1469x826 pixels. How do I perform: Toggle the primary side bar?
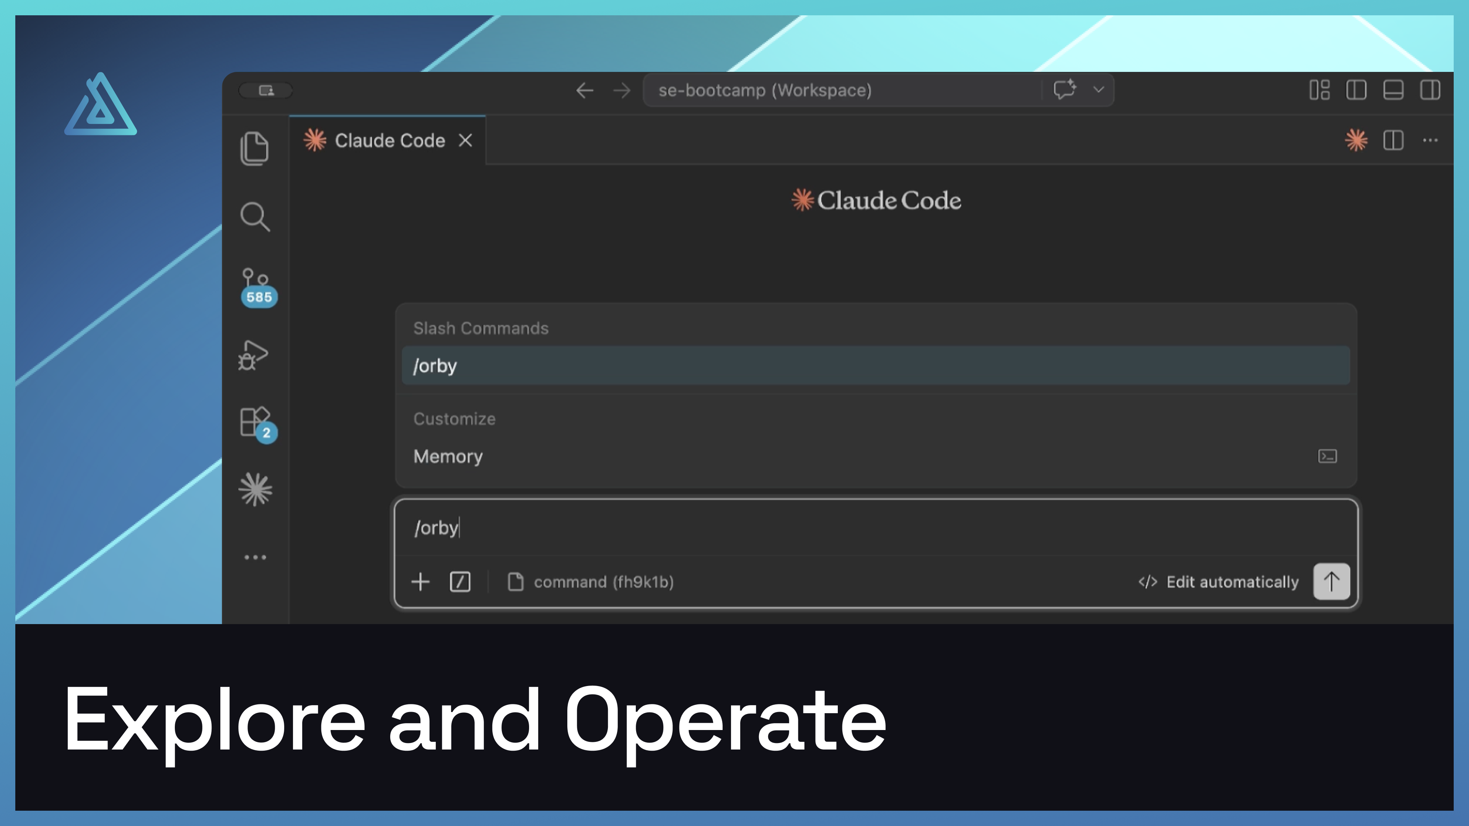[1356, 90]
